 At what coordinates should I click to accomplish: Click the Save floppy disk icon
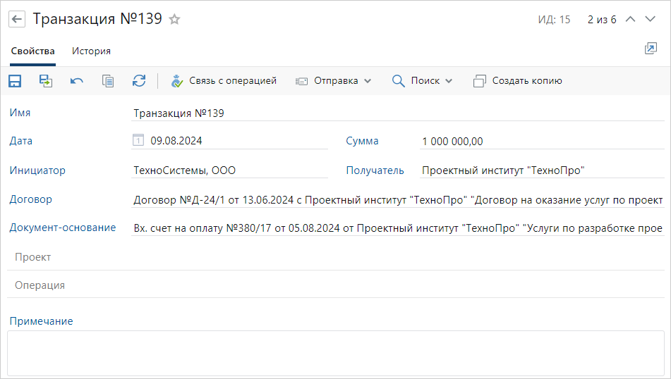pos(15,81)
